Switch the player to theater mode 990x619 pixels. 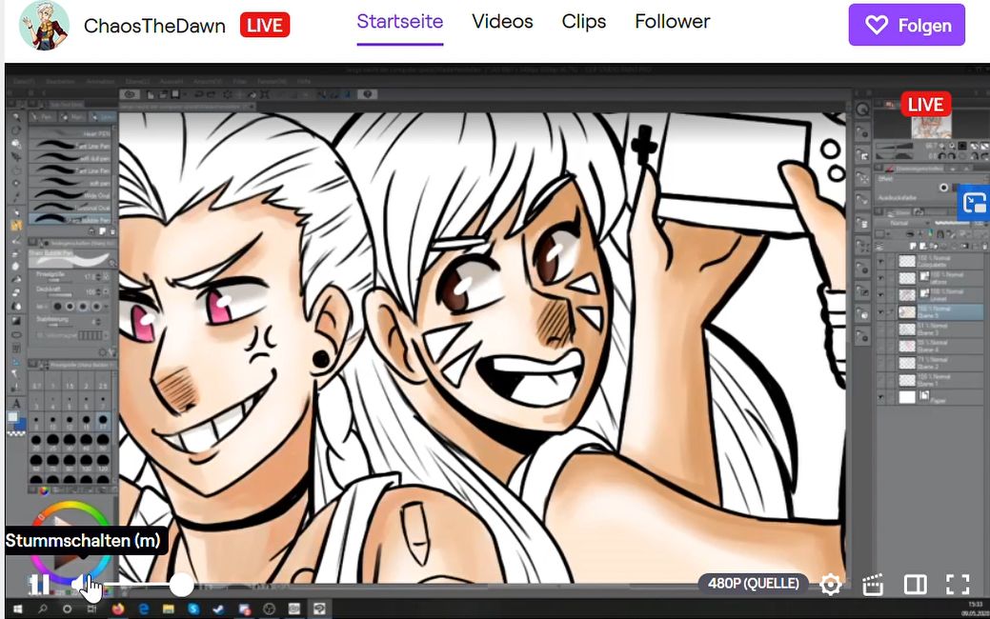915,585
